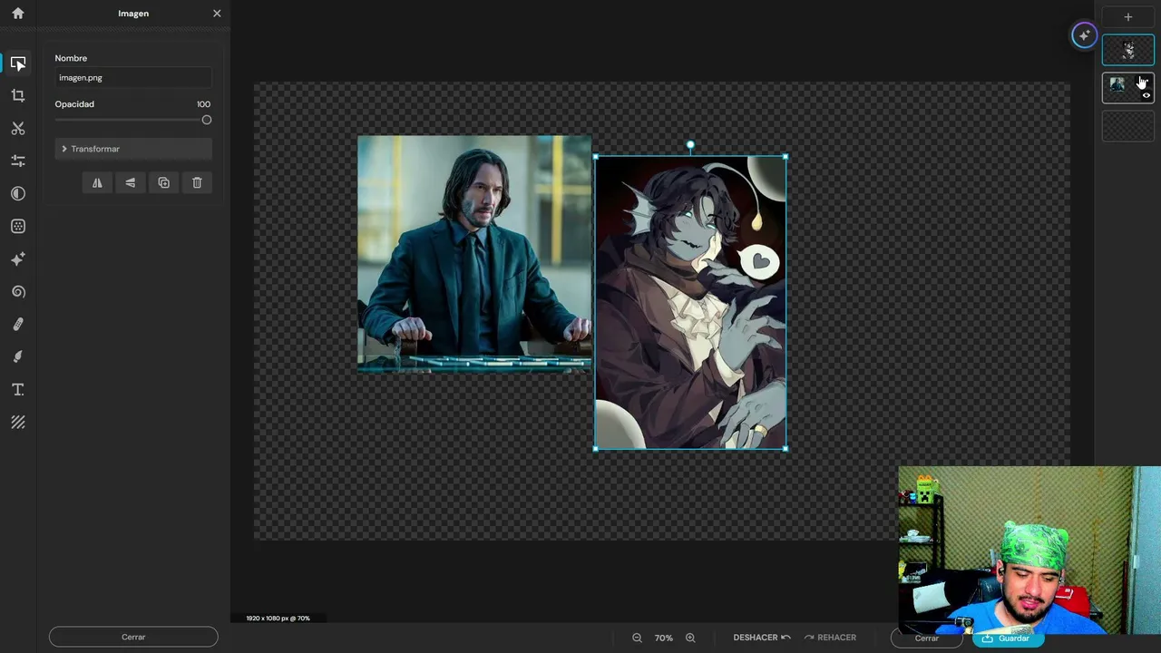Viewport: 1161px width, 653px height.
Task: Expand the Transformar section
Action: click(133, 149)
